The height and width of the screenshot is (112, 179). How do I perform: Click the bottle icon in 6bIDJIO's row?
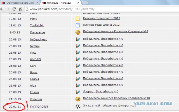78,59
